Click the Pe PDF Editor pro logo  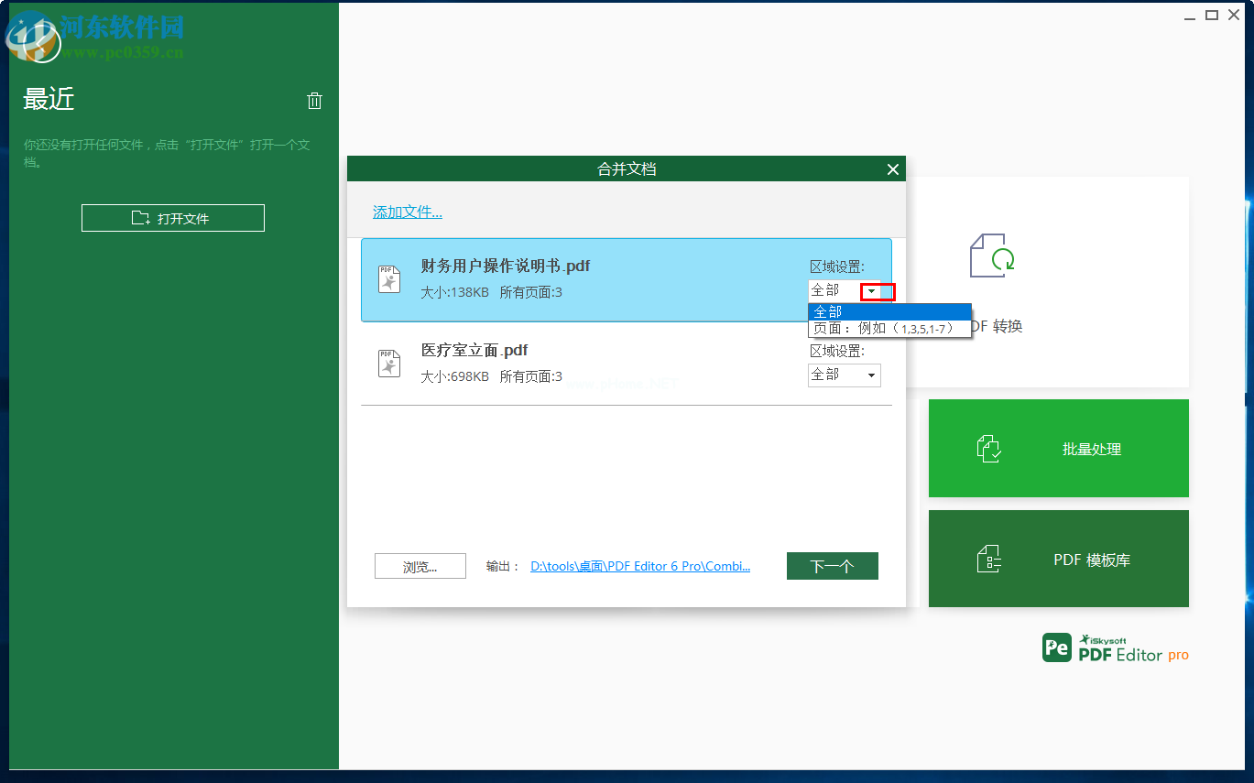pyautogui.click(x=1116, y=647)
